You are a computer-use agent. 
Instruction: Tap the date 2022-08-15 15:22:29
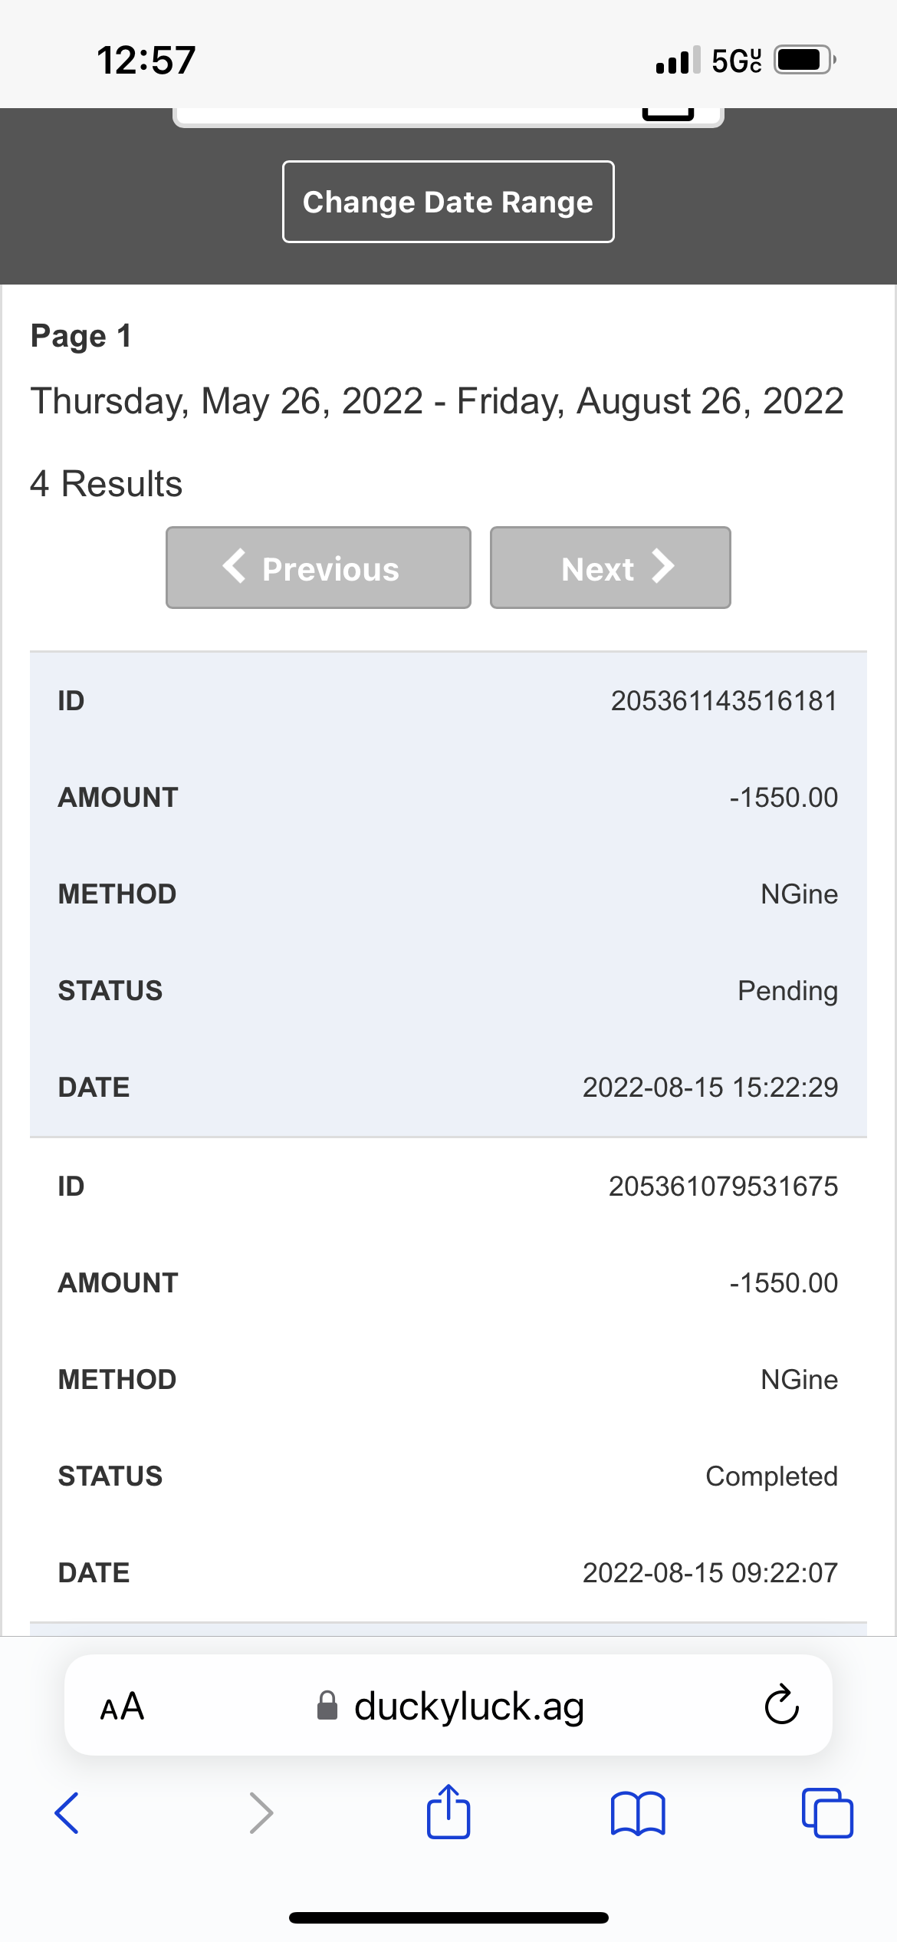point(710,1088)
